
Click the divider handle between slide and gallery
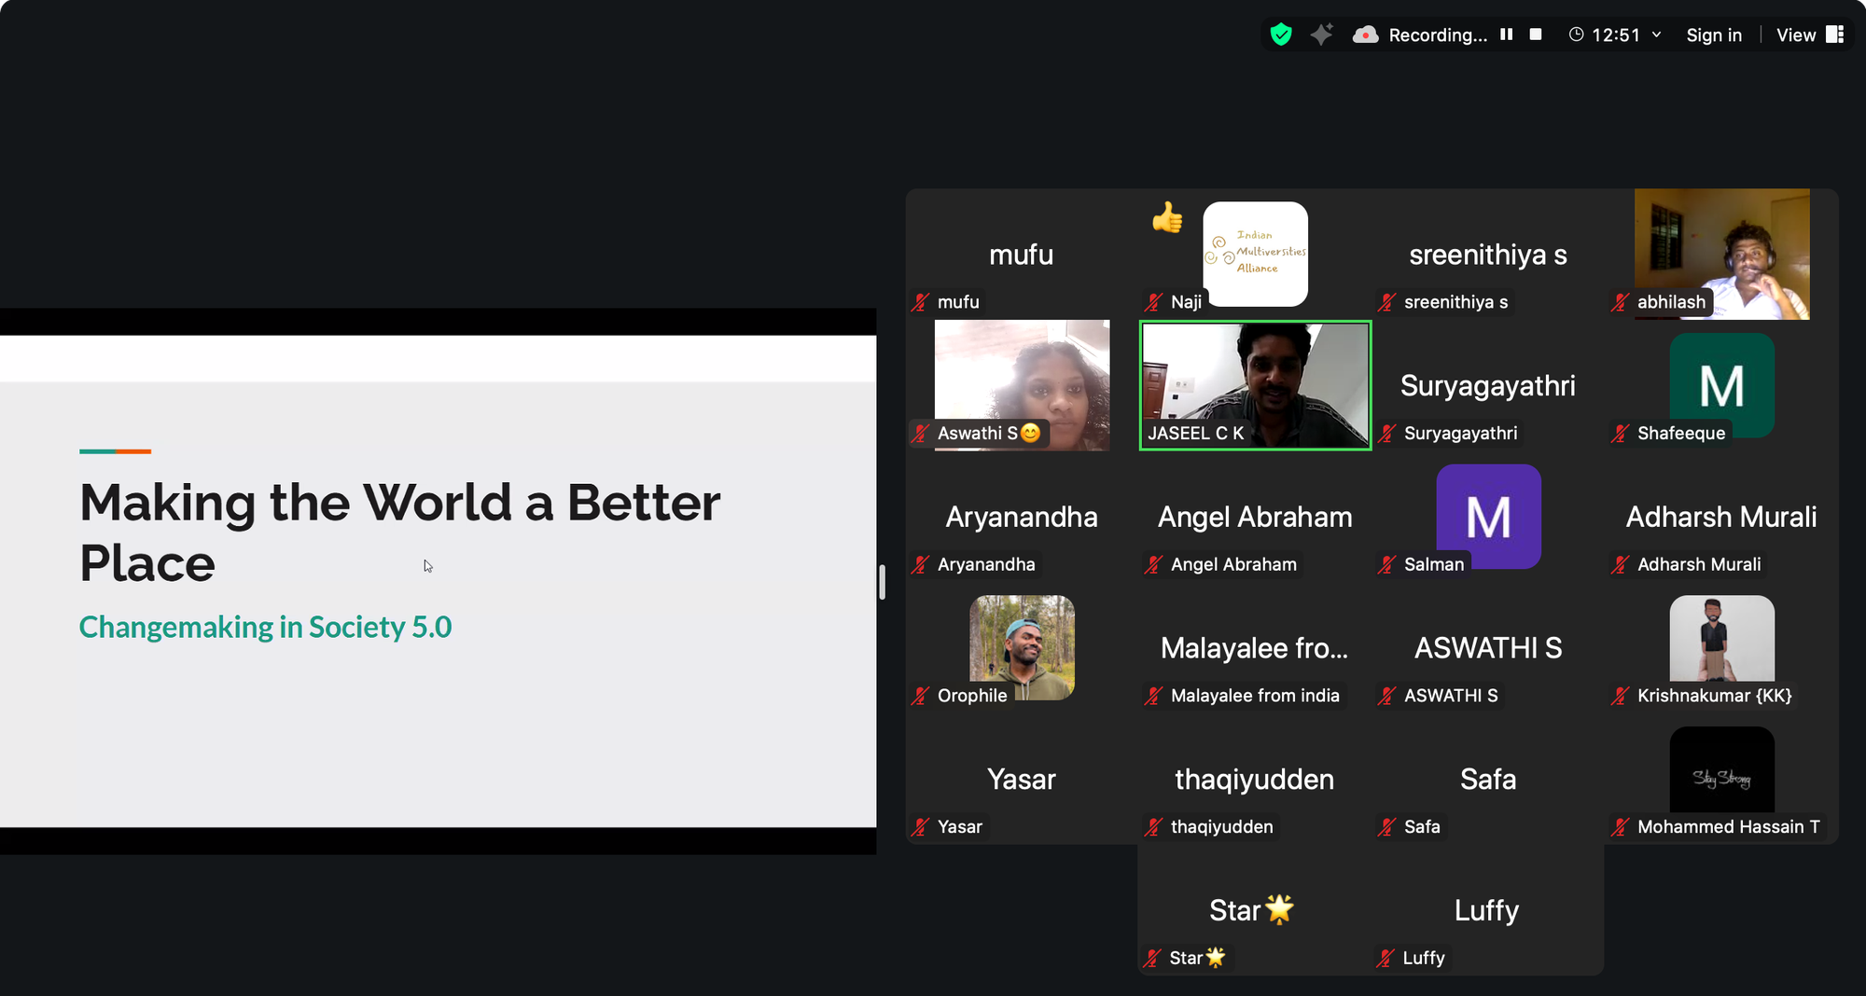click(x=882, y=582)
